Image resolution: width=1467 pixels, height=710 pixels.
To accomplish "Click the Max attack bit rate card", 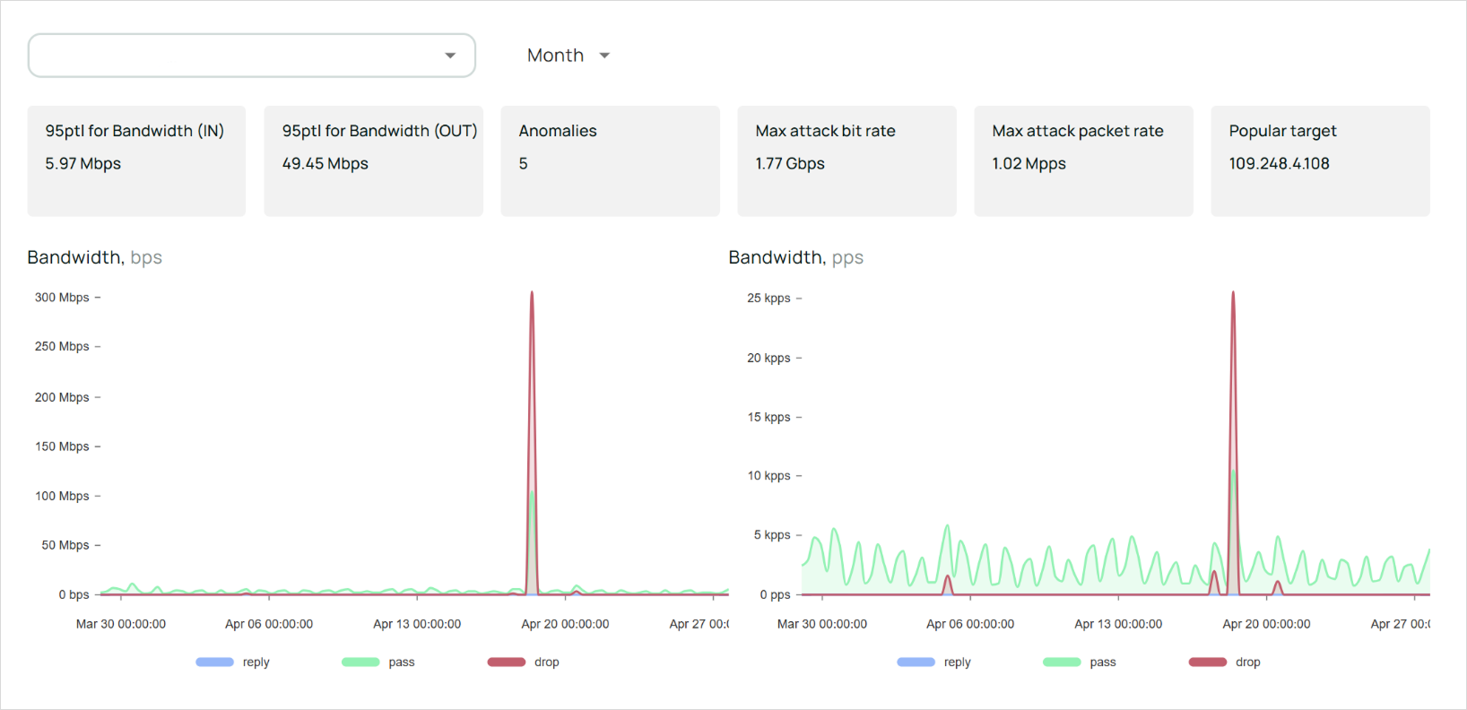I will [846, 161].
